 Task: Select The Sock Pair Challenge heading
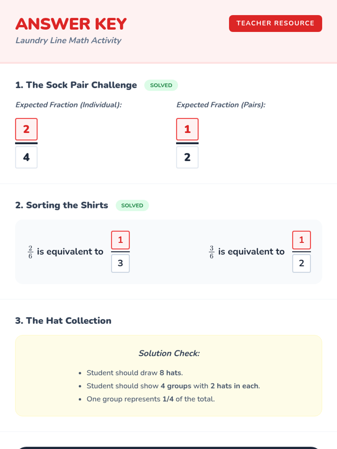[76, 85]
